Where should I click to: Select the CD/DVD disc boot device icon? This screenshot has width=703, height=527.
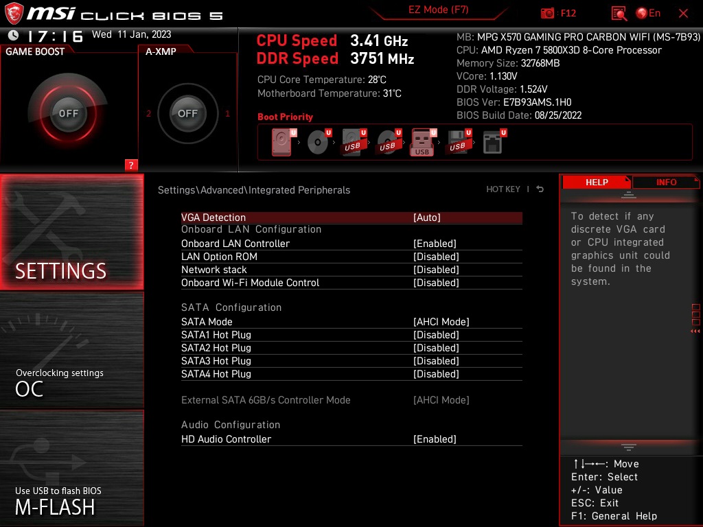pyautogui.click(x=319, y=142)
